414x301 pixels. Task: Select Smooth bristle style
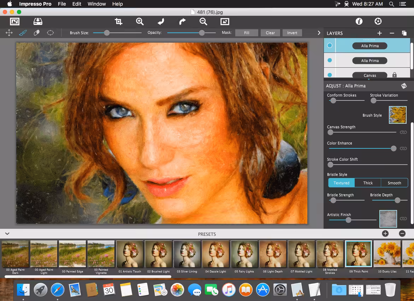395,183
